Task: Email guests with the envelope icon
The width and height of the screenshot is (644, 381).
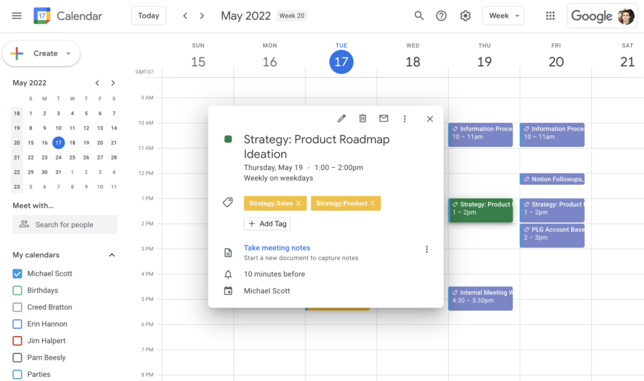Action: coord(384,119)
